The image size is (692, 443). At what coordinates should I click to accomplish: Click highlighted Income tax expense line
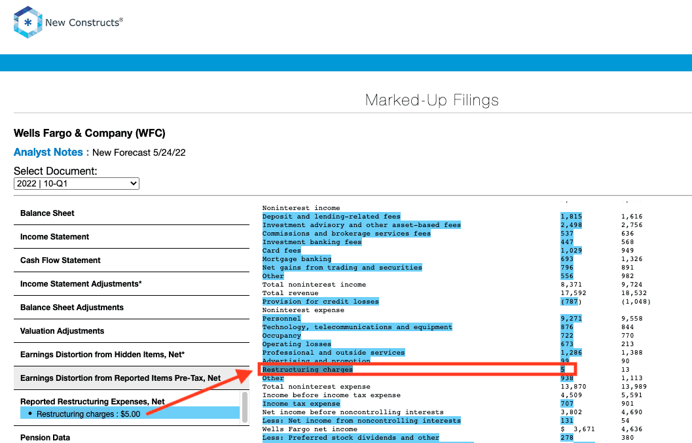point(301,404)
